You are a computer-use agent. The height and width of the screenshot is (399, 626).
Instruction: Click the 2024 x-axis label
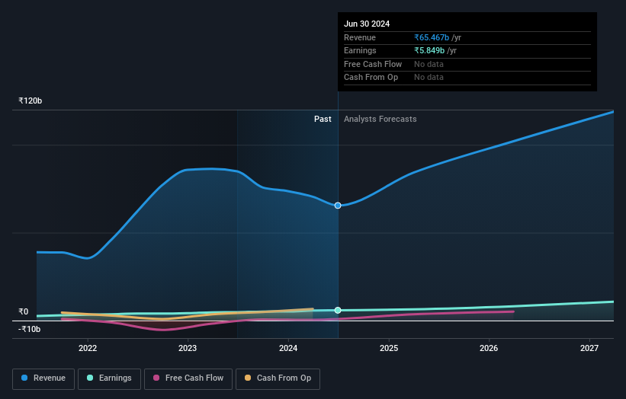288,348
